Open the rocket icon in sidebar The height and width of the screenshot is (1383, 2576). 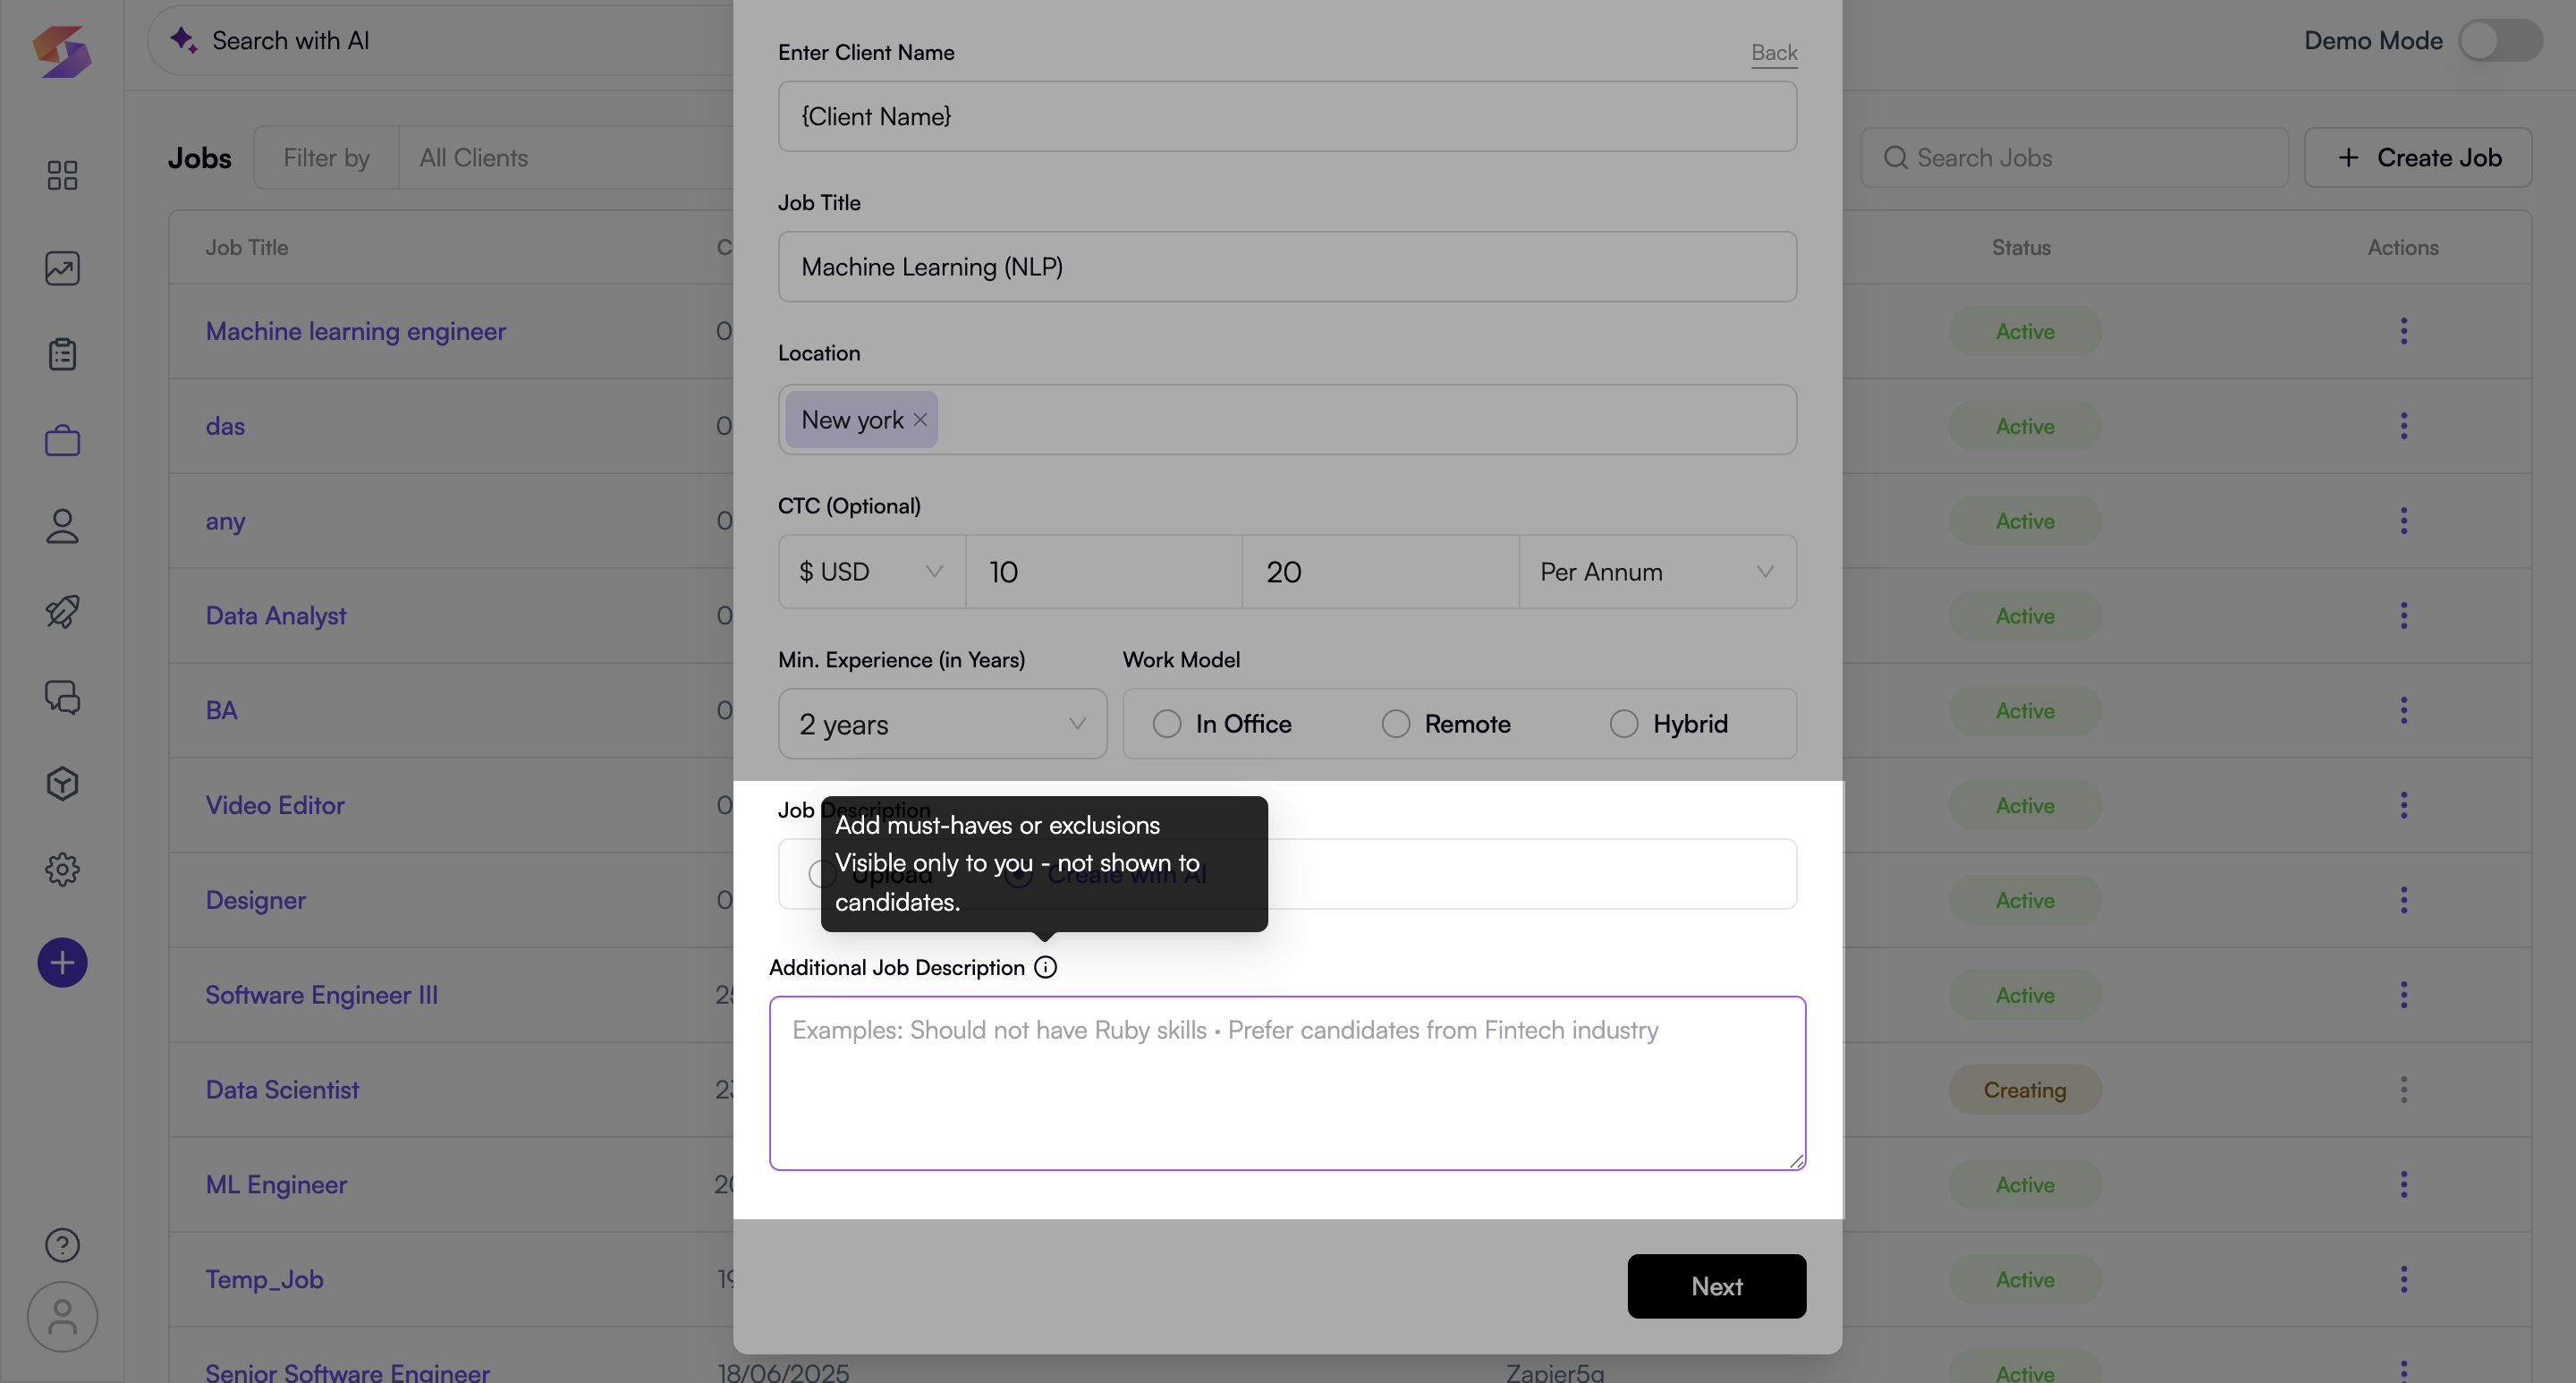pos(62,611)
